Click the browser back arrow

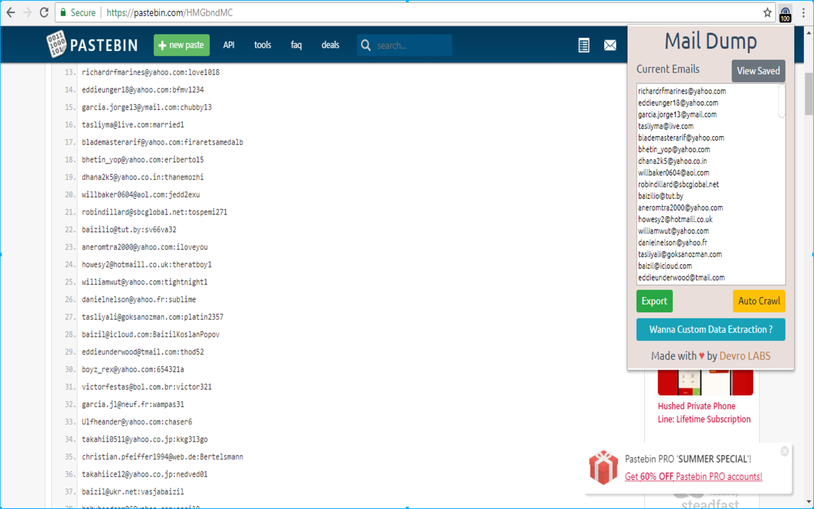[11, 12]
